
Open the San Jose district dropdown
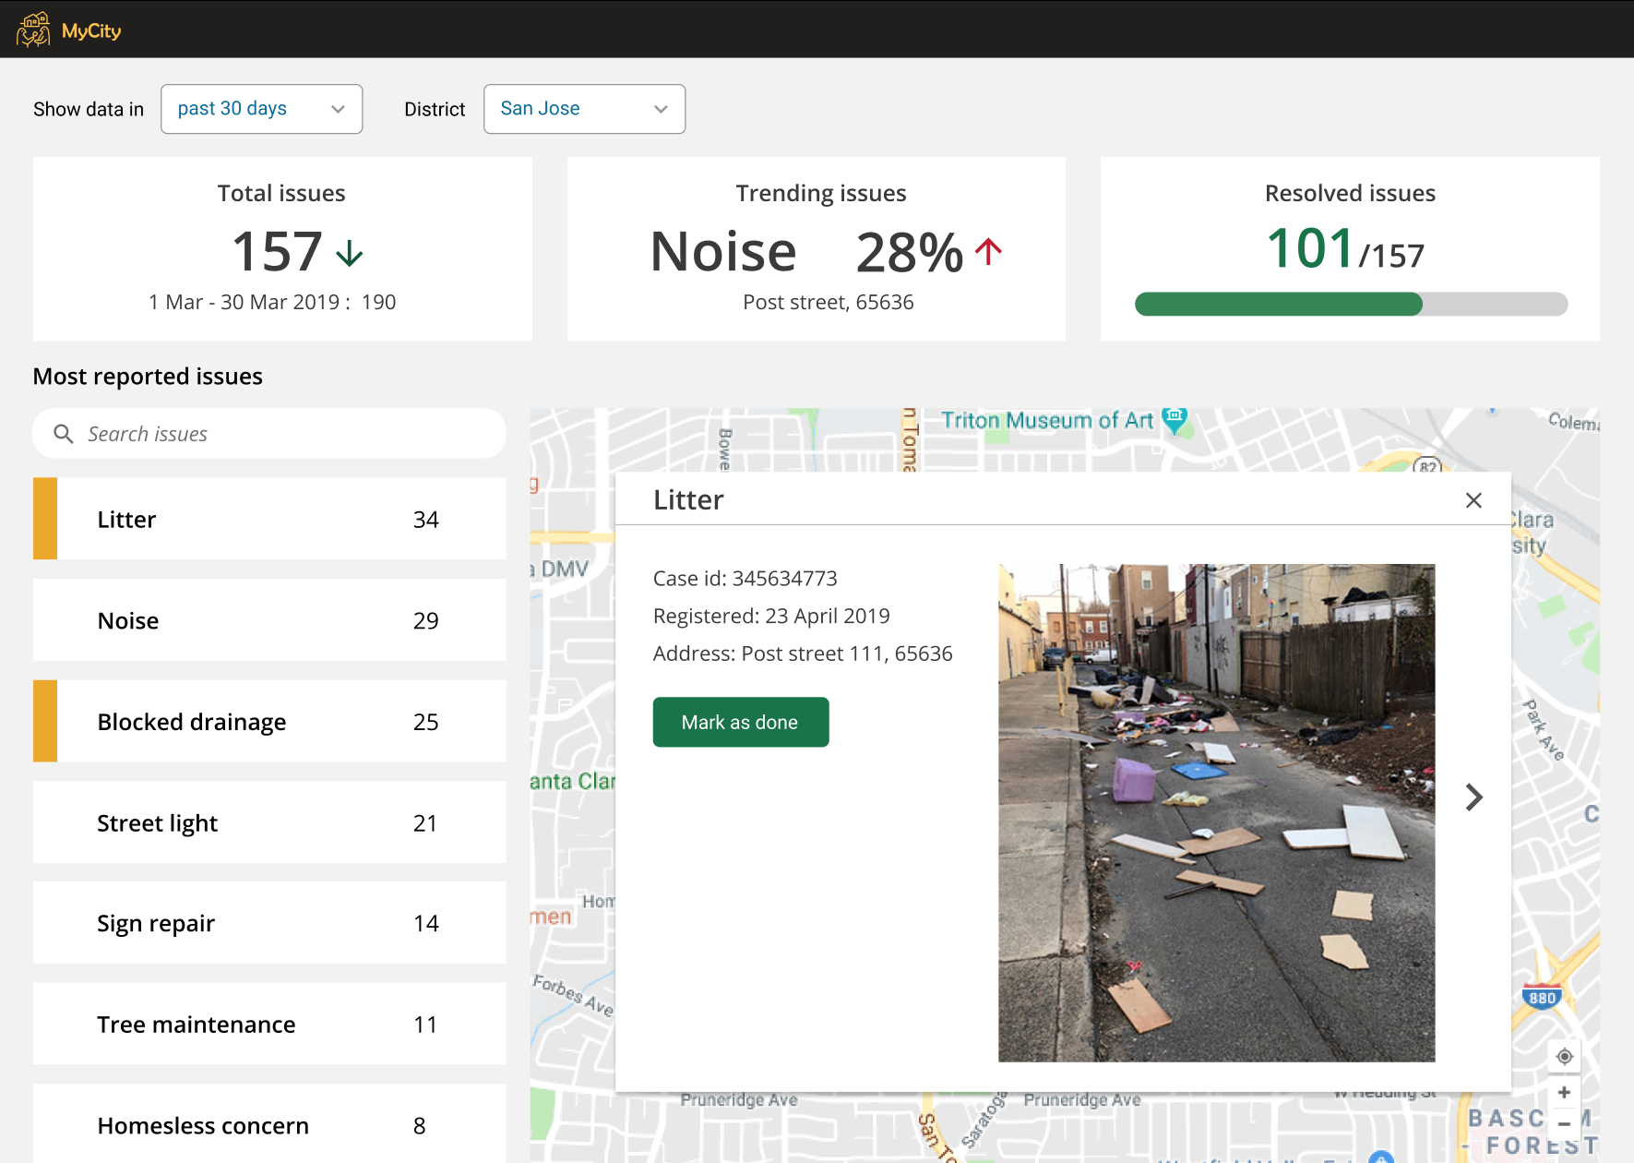(x=584, y=109)
